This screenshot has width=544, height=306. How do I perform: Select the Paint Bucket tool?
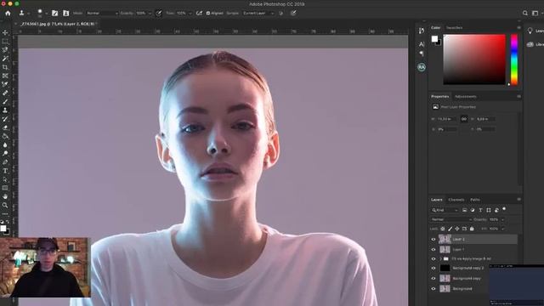(x=5, y=136)
